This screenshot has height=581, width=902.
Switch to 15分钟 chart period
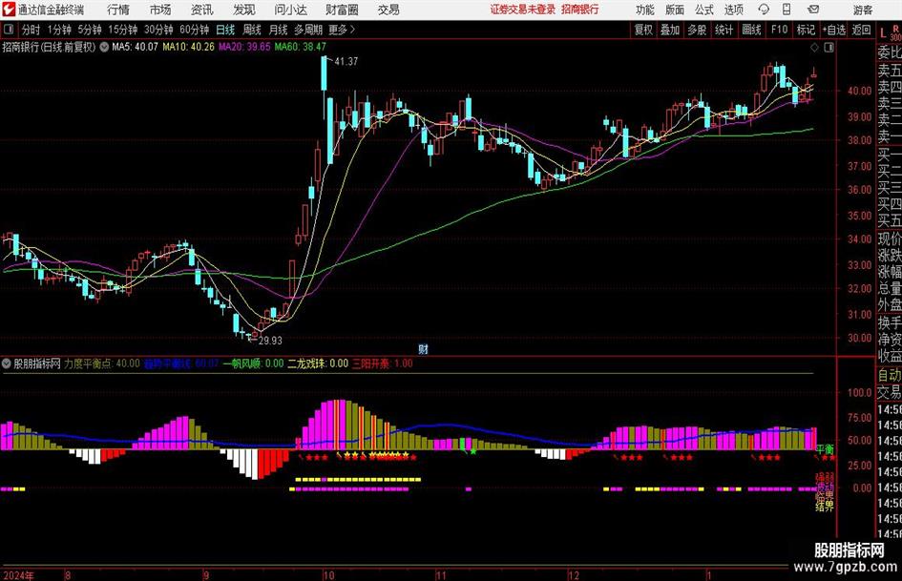(x=123, y=30)
